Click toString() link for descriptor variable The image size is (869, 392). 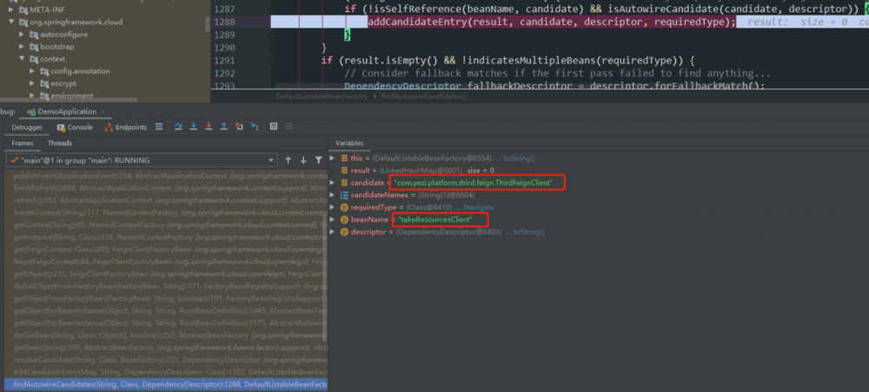(528, 232)
